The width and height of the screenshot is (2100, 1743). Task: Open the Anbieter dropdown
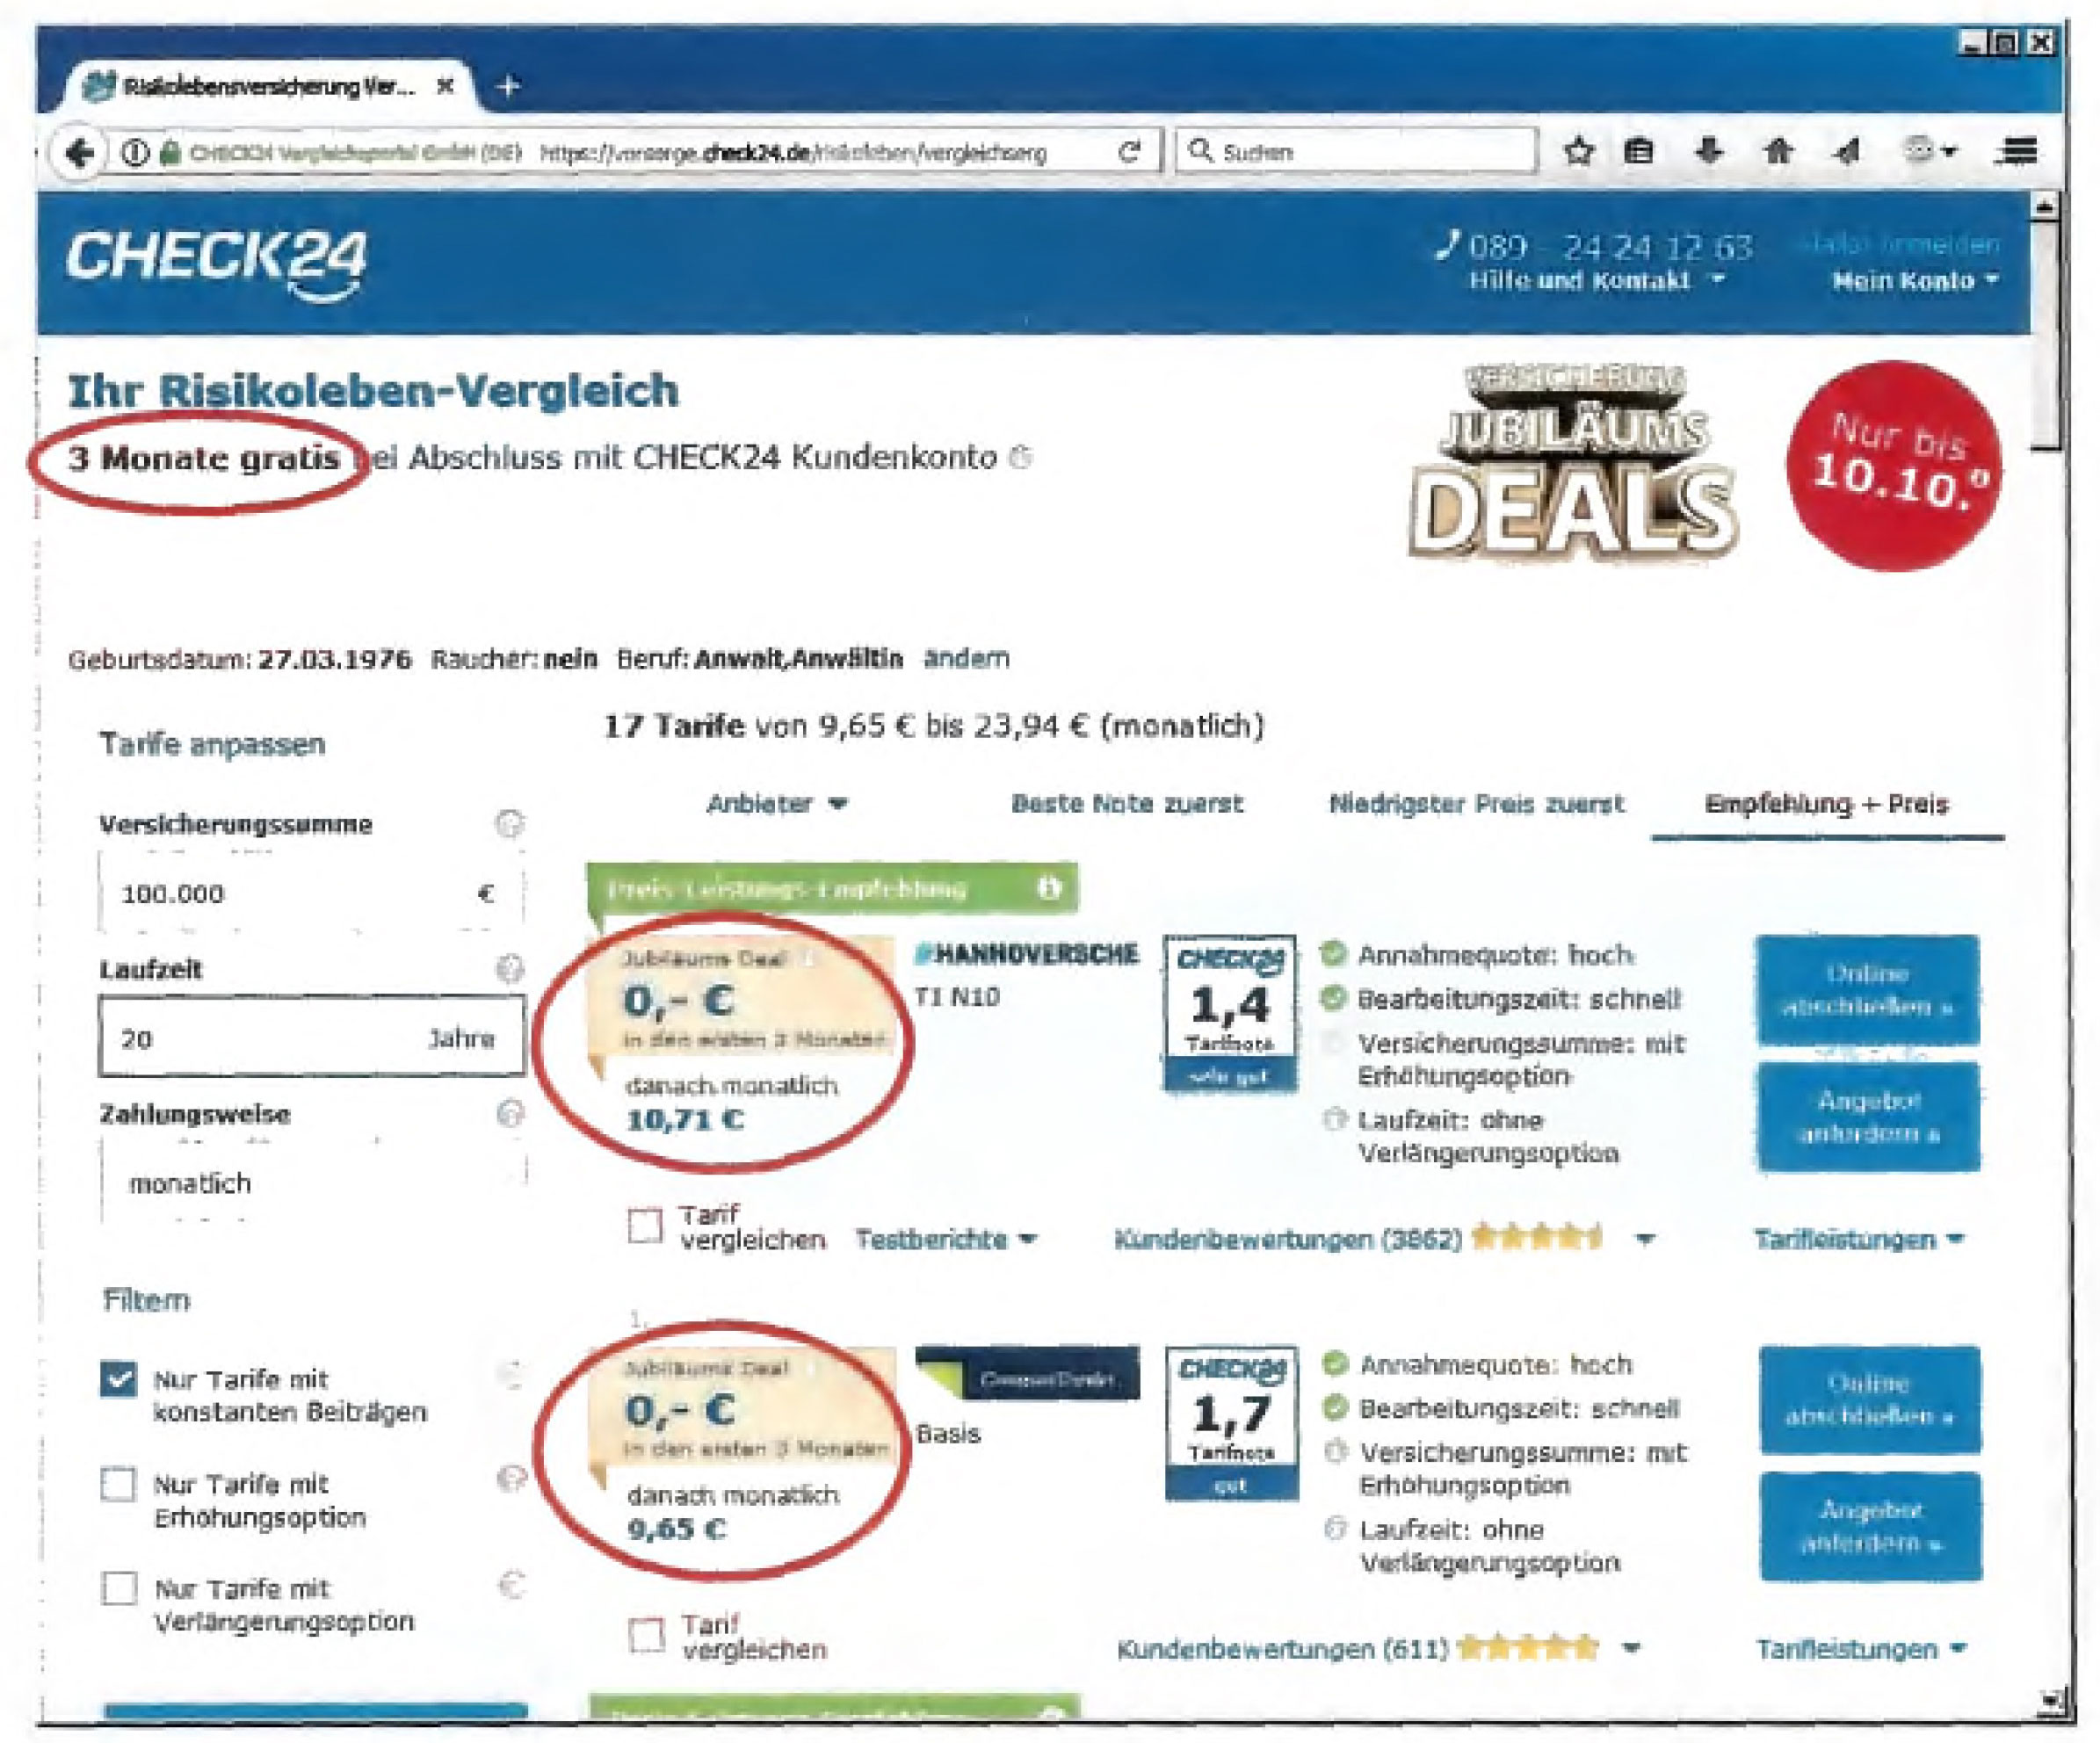[x=777, y=803]
